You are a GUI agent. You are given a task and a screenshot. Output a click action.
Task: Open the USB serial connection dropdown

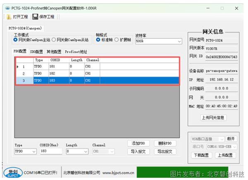[207, 139]
